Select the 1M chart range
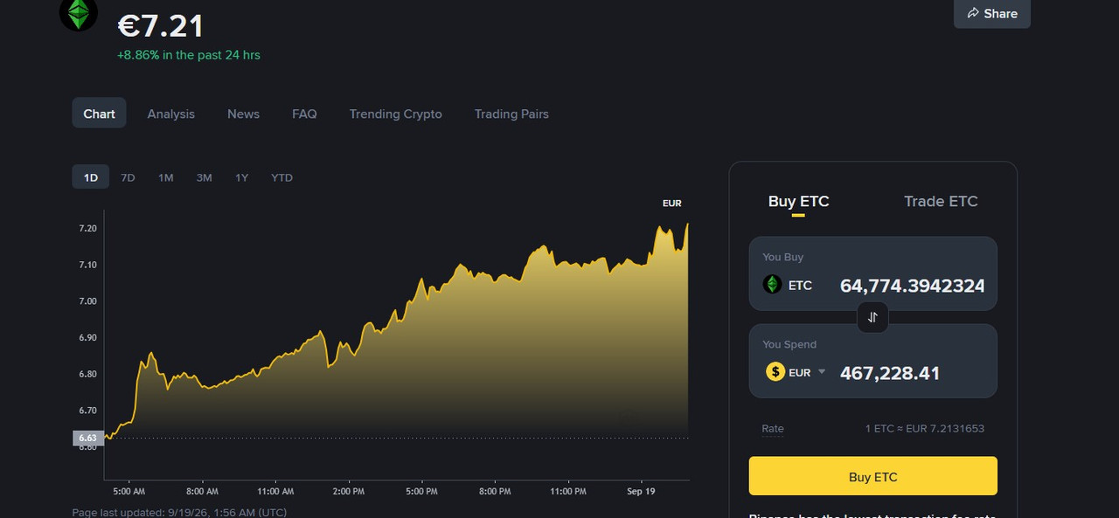Viewport: 1119px width, 518px height. 166,177
